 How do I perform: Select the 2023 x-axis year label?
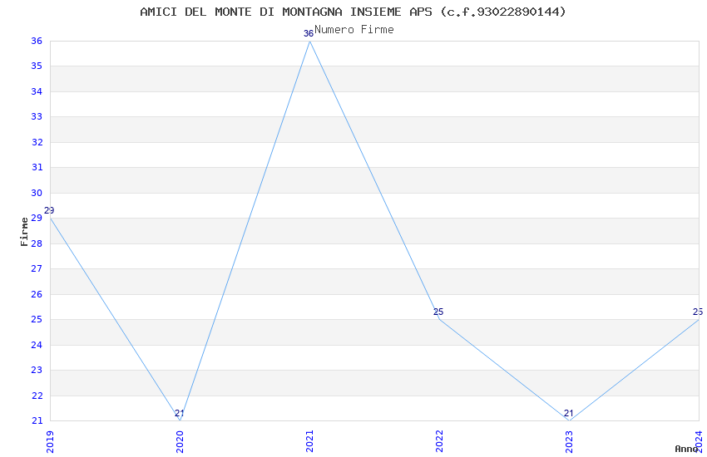569,441
